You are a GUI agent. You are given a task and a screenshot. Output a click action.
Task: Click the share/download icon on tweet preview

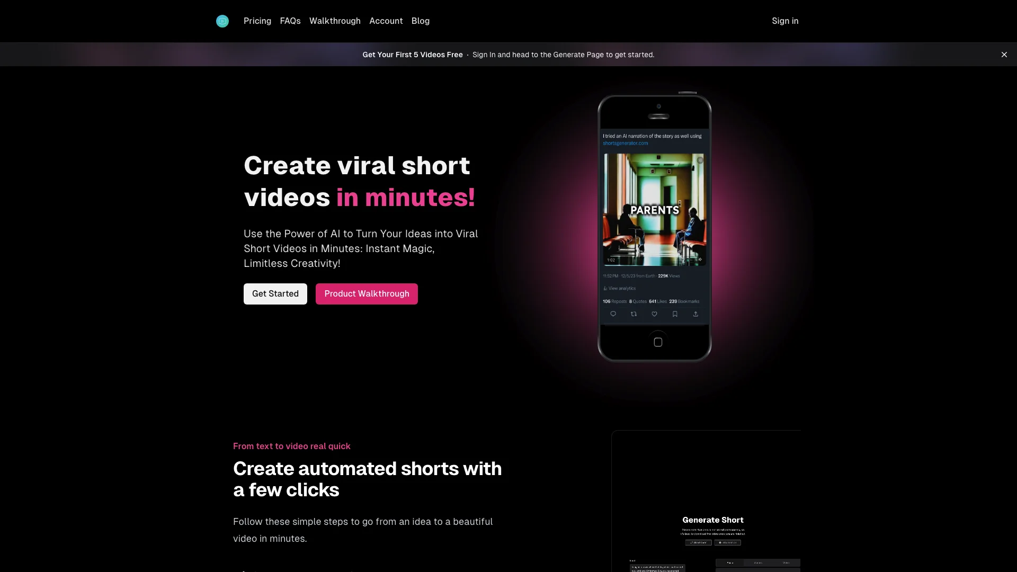point(695,314)
